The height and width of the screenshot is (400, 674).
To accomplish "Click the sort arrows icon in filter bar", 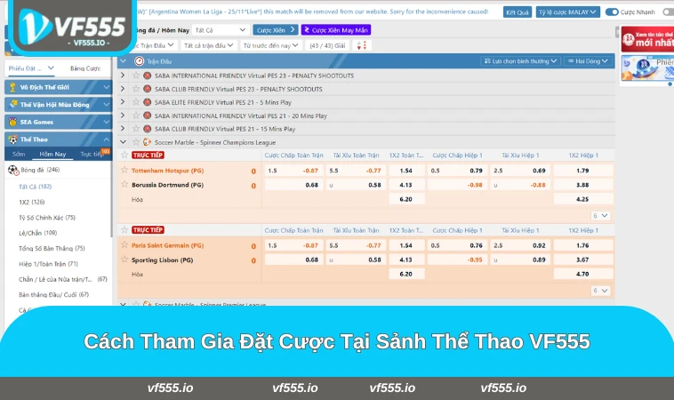I will [x=362, y=45].
